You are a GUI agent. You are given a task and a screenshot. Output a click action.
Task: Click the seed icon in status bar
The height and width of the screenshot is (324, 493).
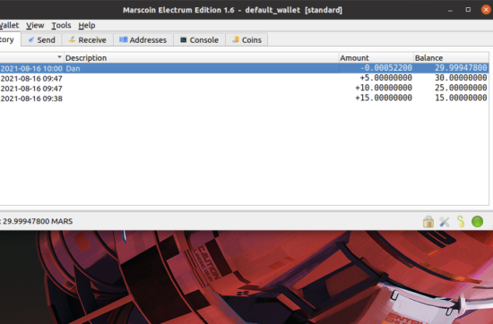click(461, 222)
